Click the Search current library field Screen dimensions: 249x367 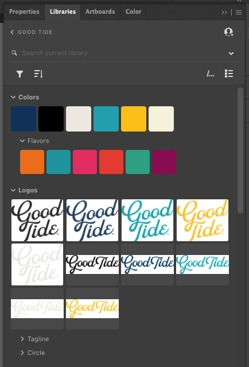tap(124, 53)
